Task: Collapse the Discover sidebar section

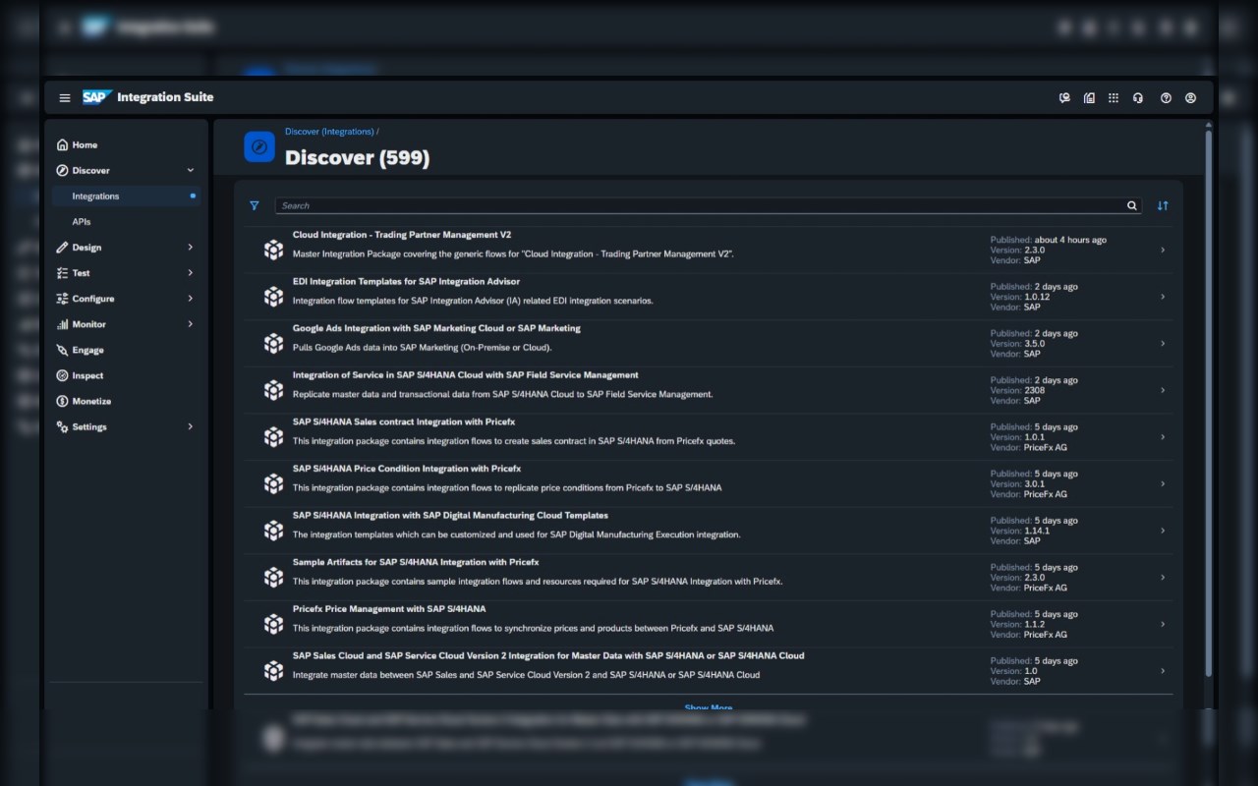Action: (x=191, y=171)
